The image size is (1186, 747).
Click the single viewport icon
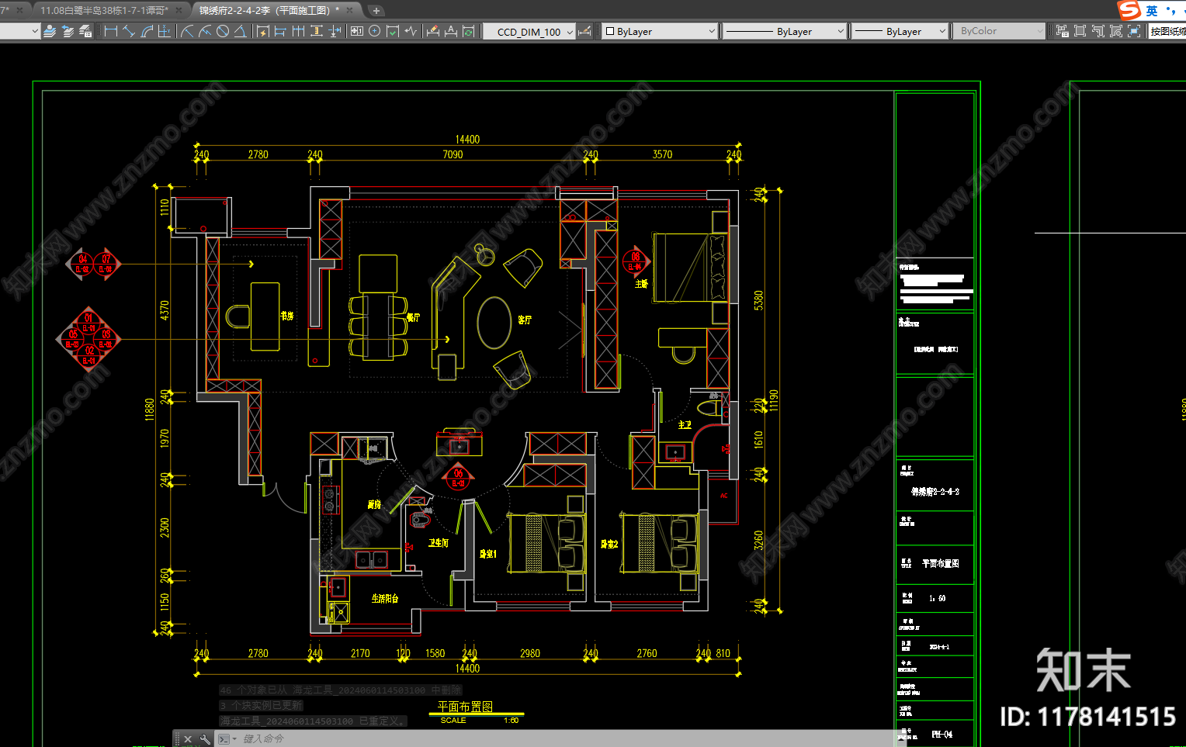tap(1080, 31)
